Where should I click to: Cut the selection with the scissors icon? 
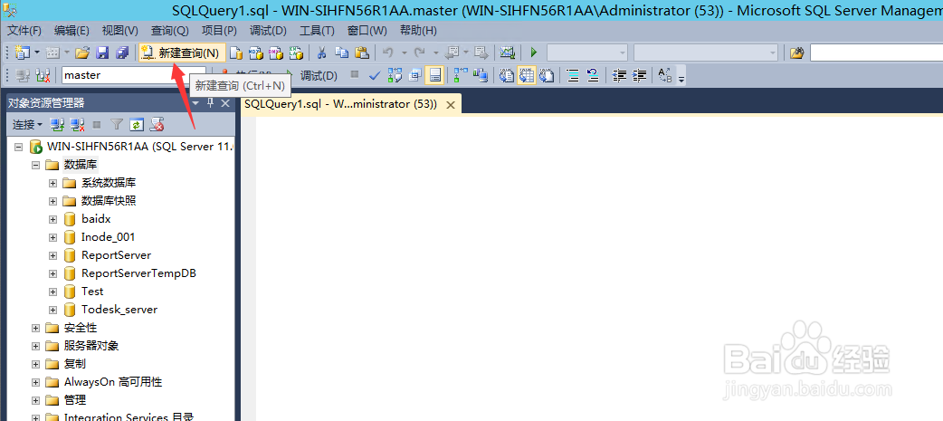point(322,53)
